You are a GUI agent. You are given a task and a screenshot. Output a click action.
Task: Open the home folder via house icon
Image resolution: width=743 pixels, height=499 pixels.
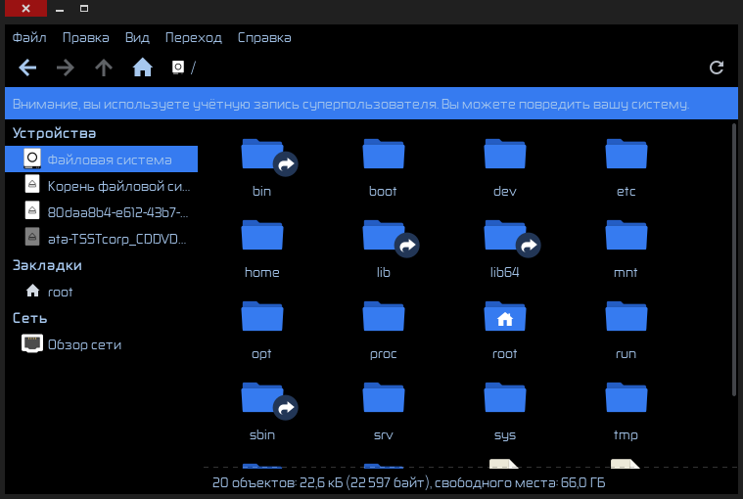(142, 68)
